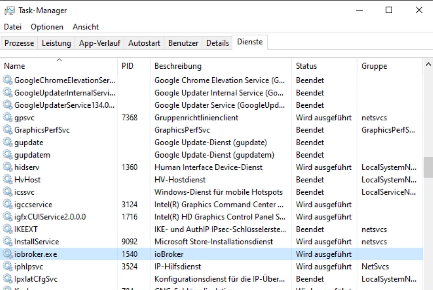Image resolution: width=433 pixels, height=290 pixels.
Task: Click the NetSvcs group of iphlpsvc
Action: coord(375,266)
